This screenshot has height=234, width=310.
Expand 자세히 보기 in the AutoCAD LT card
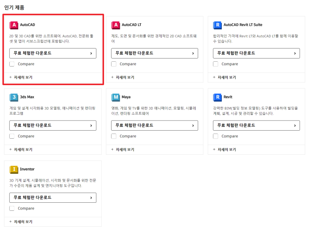pyautogui.click(x=123, y=77)
